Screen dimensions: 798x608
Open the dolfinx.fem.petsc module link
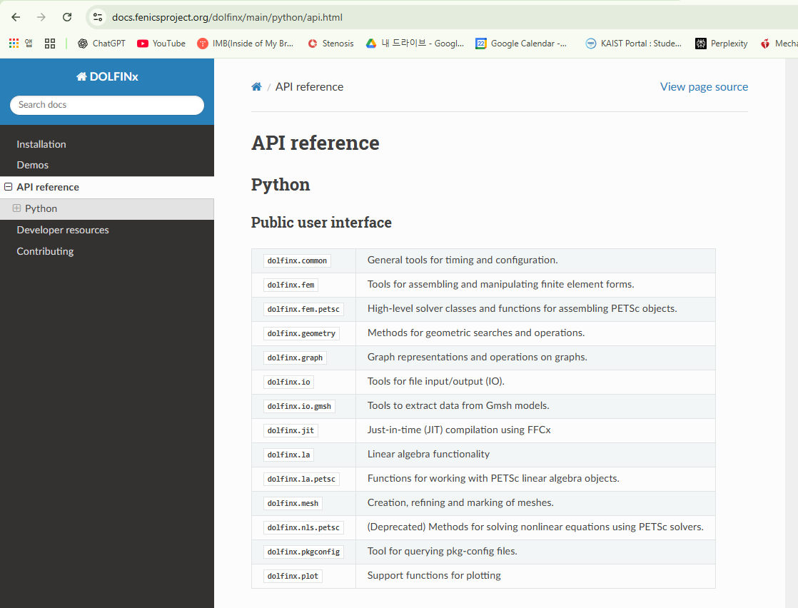pos(303,309)
